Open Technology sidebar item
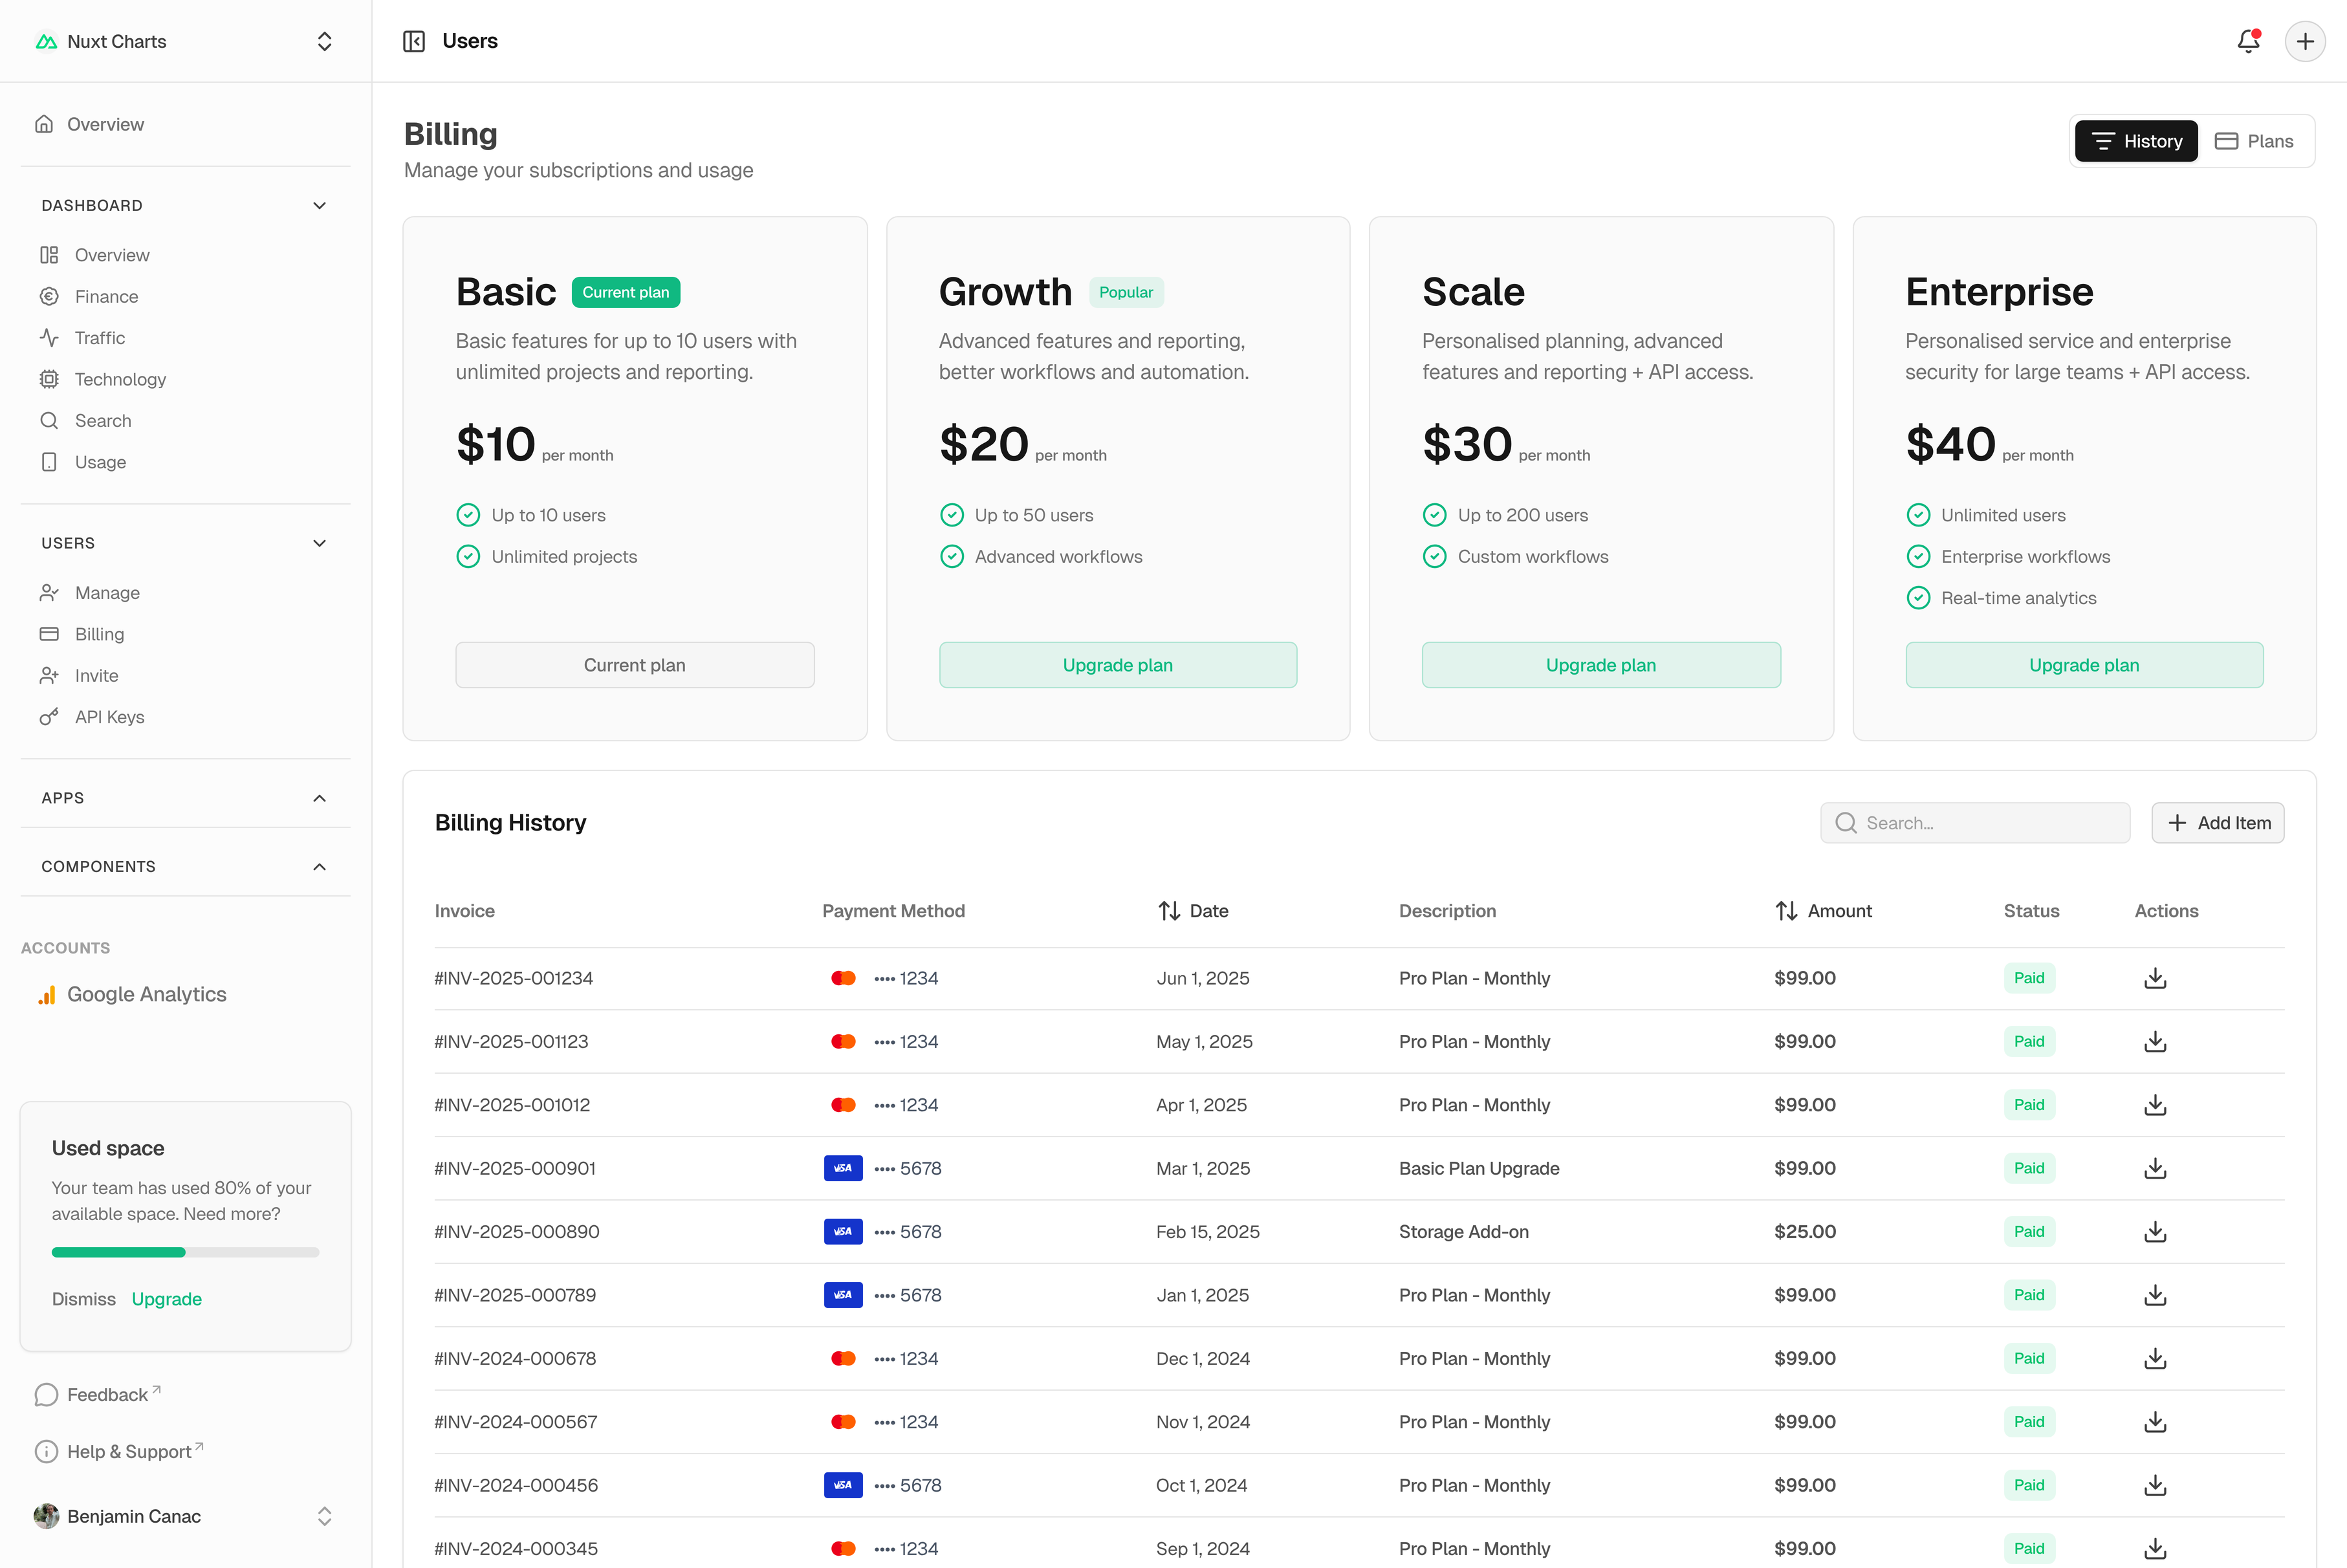This screenshot has height=1568, width=2347. pyautogui.click(x=120, y=380)
